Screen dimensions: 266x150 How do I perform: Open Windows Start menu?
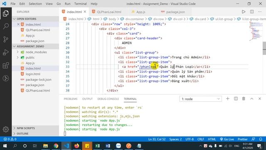[x=5, y=146]
